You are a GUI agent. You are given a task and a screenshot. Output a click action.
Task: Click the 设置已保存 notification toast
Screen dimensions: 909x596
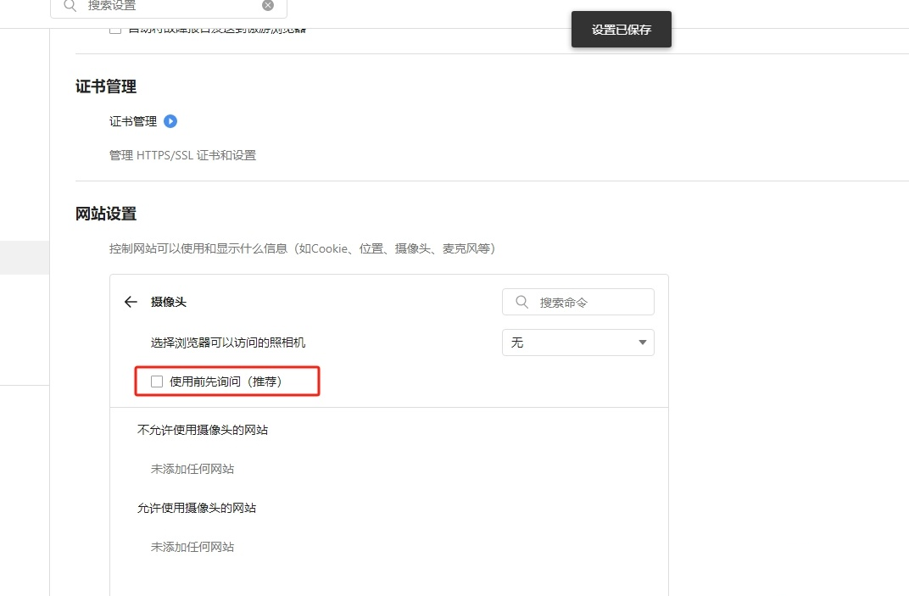point(622,30)
